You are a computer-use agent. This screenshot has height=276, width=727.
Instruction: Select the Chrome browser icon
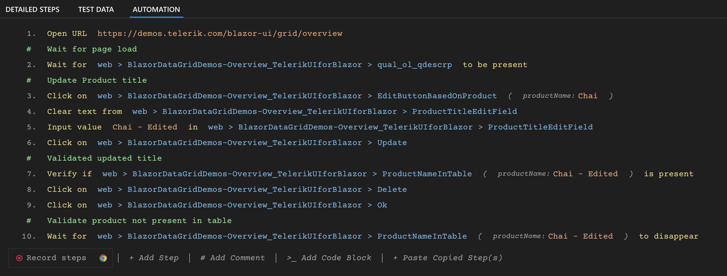pos(103,258)
